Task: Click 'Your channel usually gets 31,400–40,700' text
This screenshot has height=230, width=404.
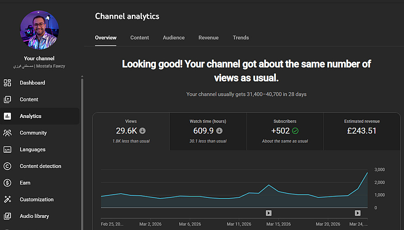Action: point(246,94)
